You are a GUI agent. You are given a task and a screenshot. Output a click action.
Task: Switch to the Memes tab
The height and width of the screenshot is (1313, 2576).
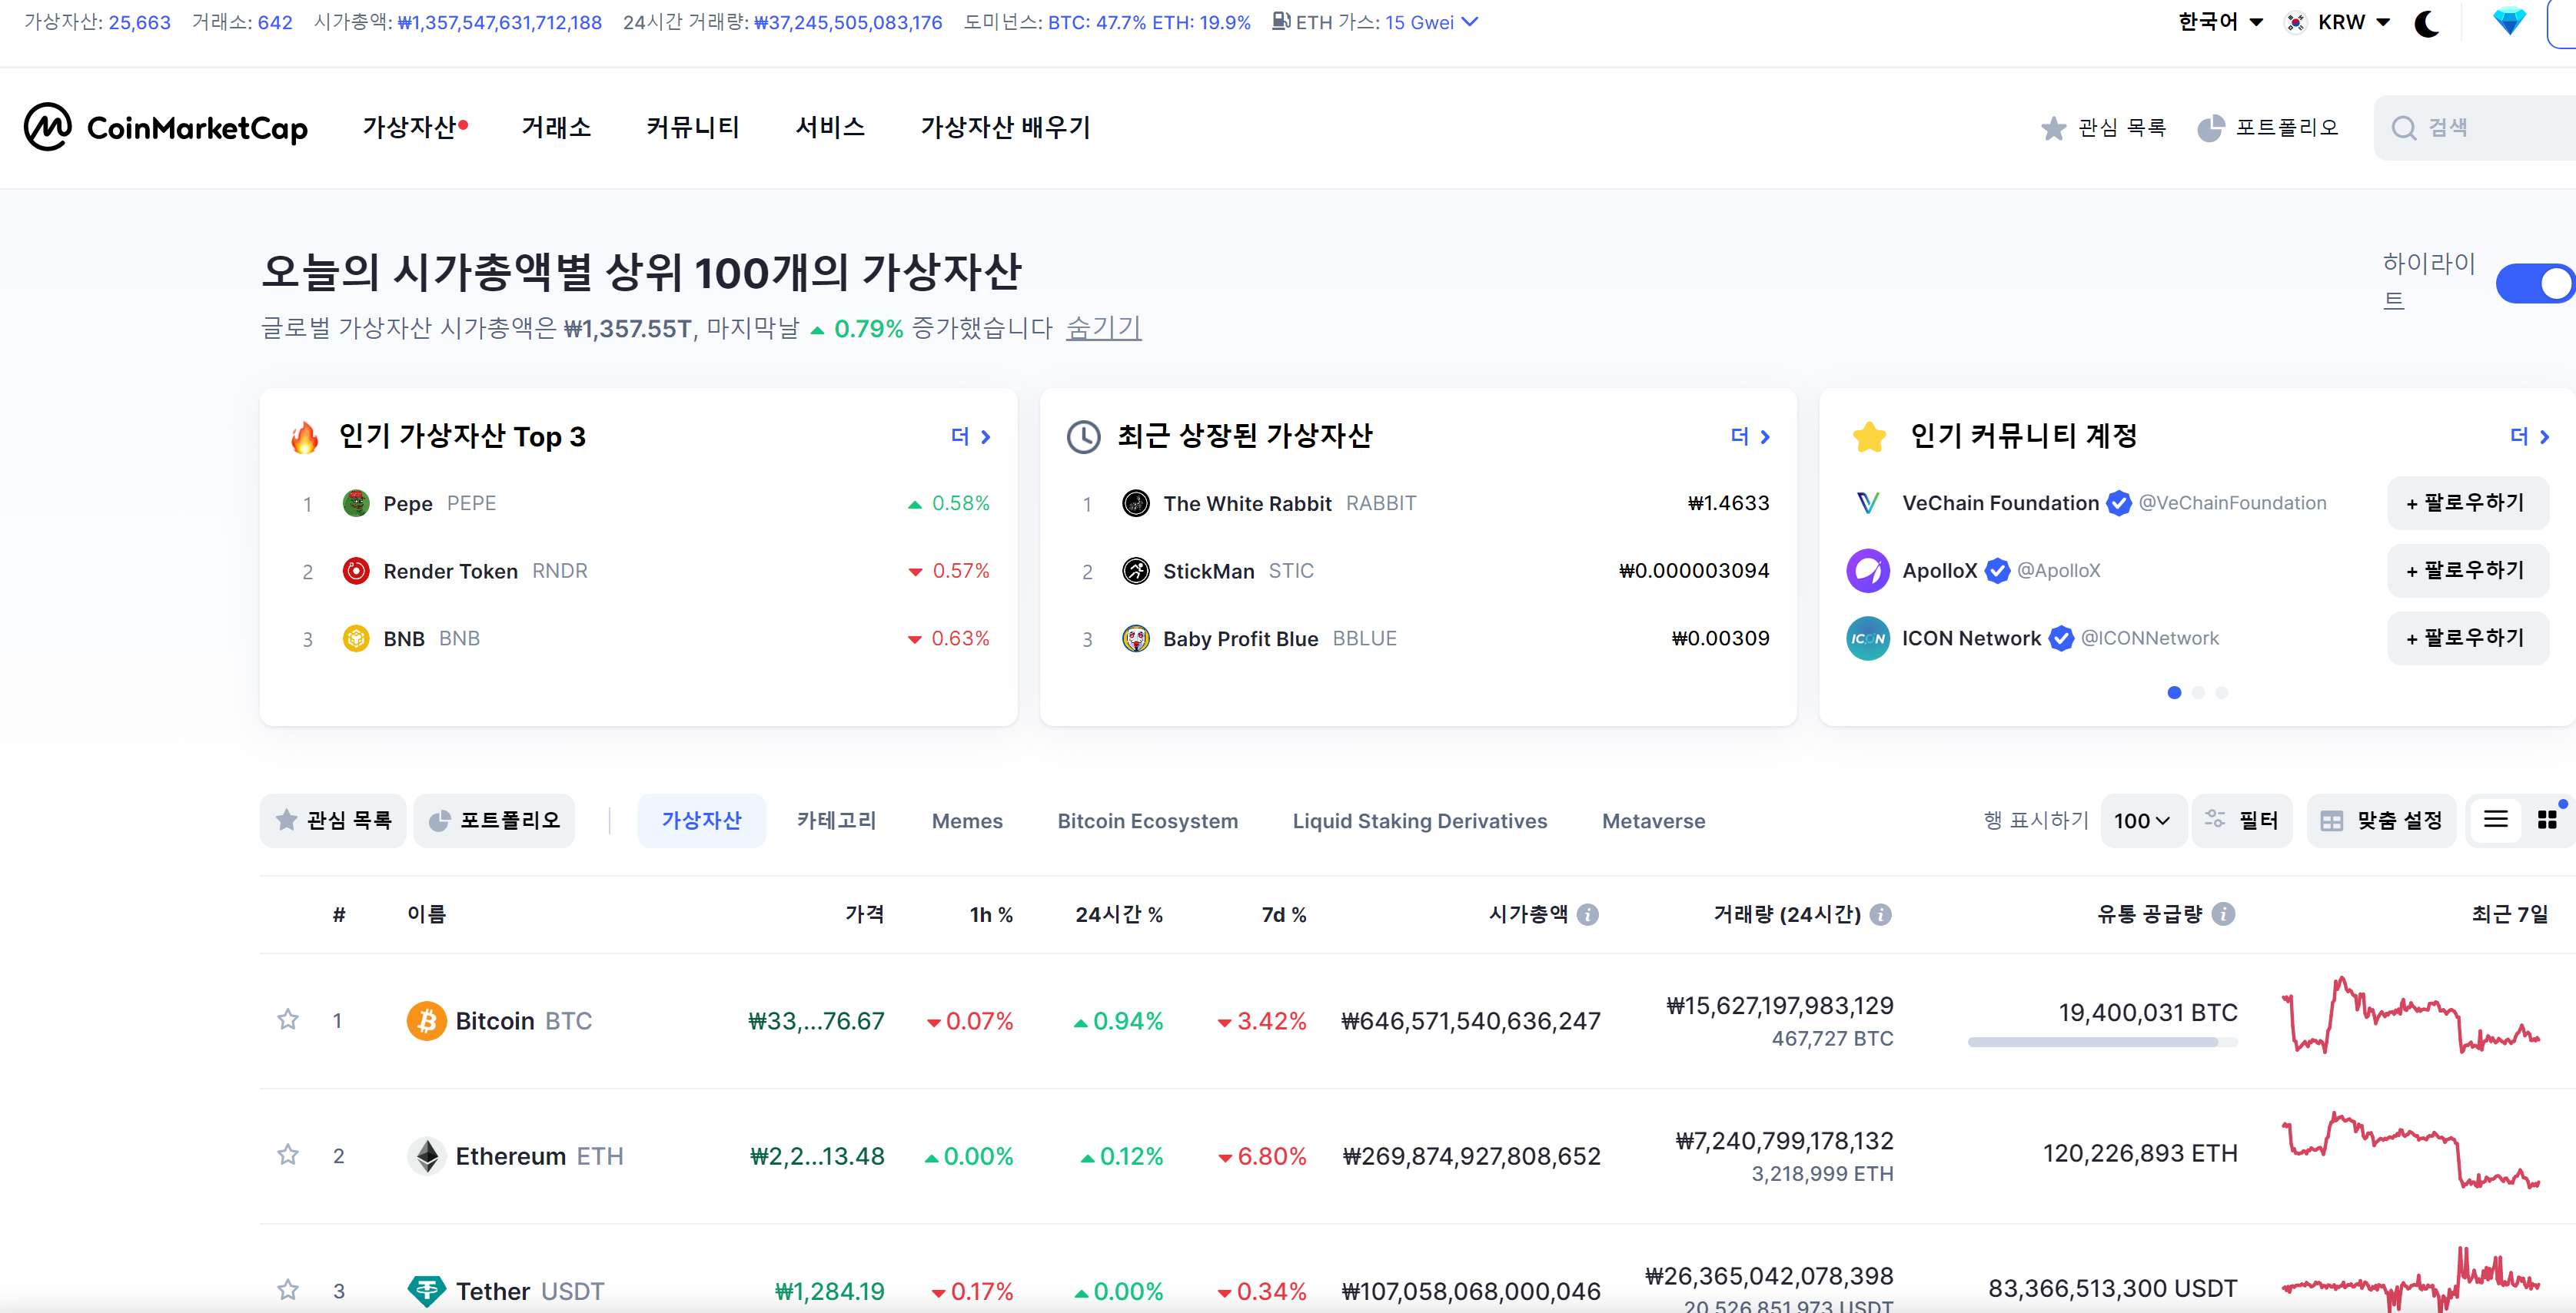click(966, 821)
